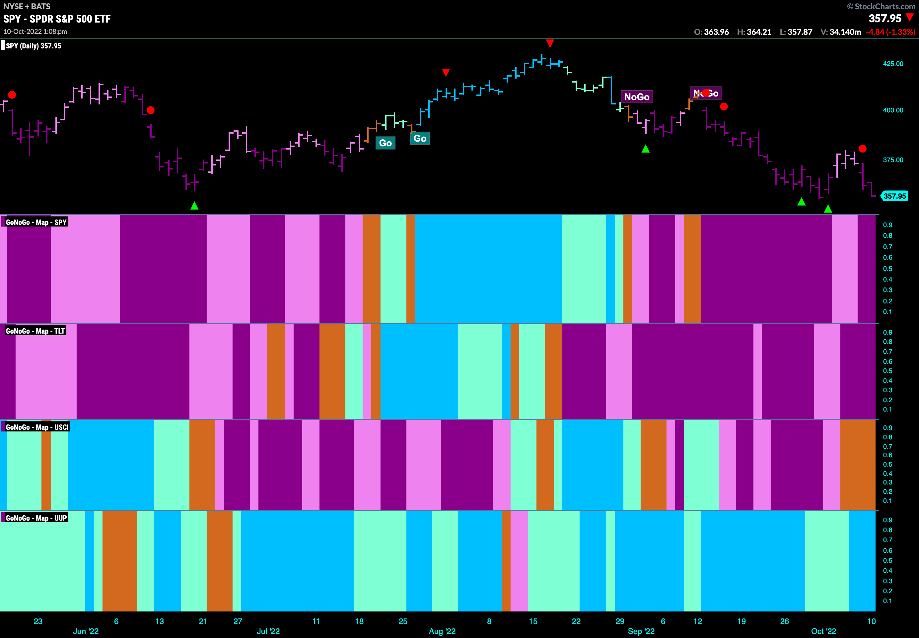Click the 0.5 scale value in the SPY map panel

tap(887, 269)
